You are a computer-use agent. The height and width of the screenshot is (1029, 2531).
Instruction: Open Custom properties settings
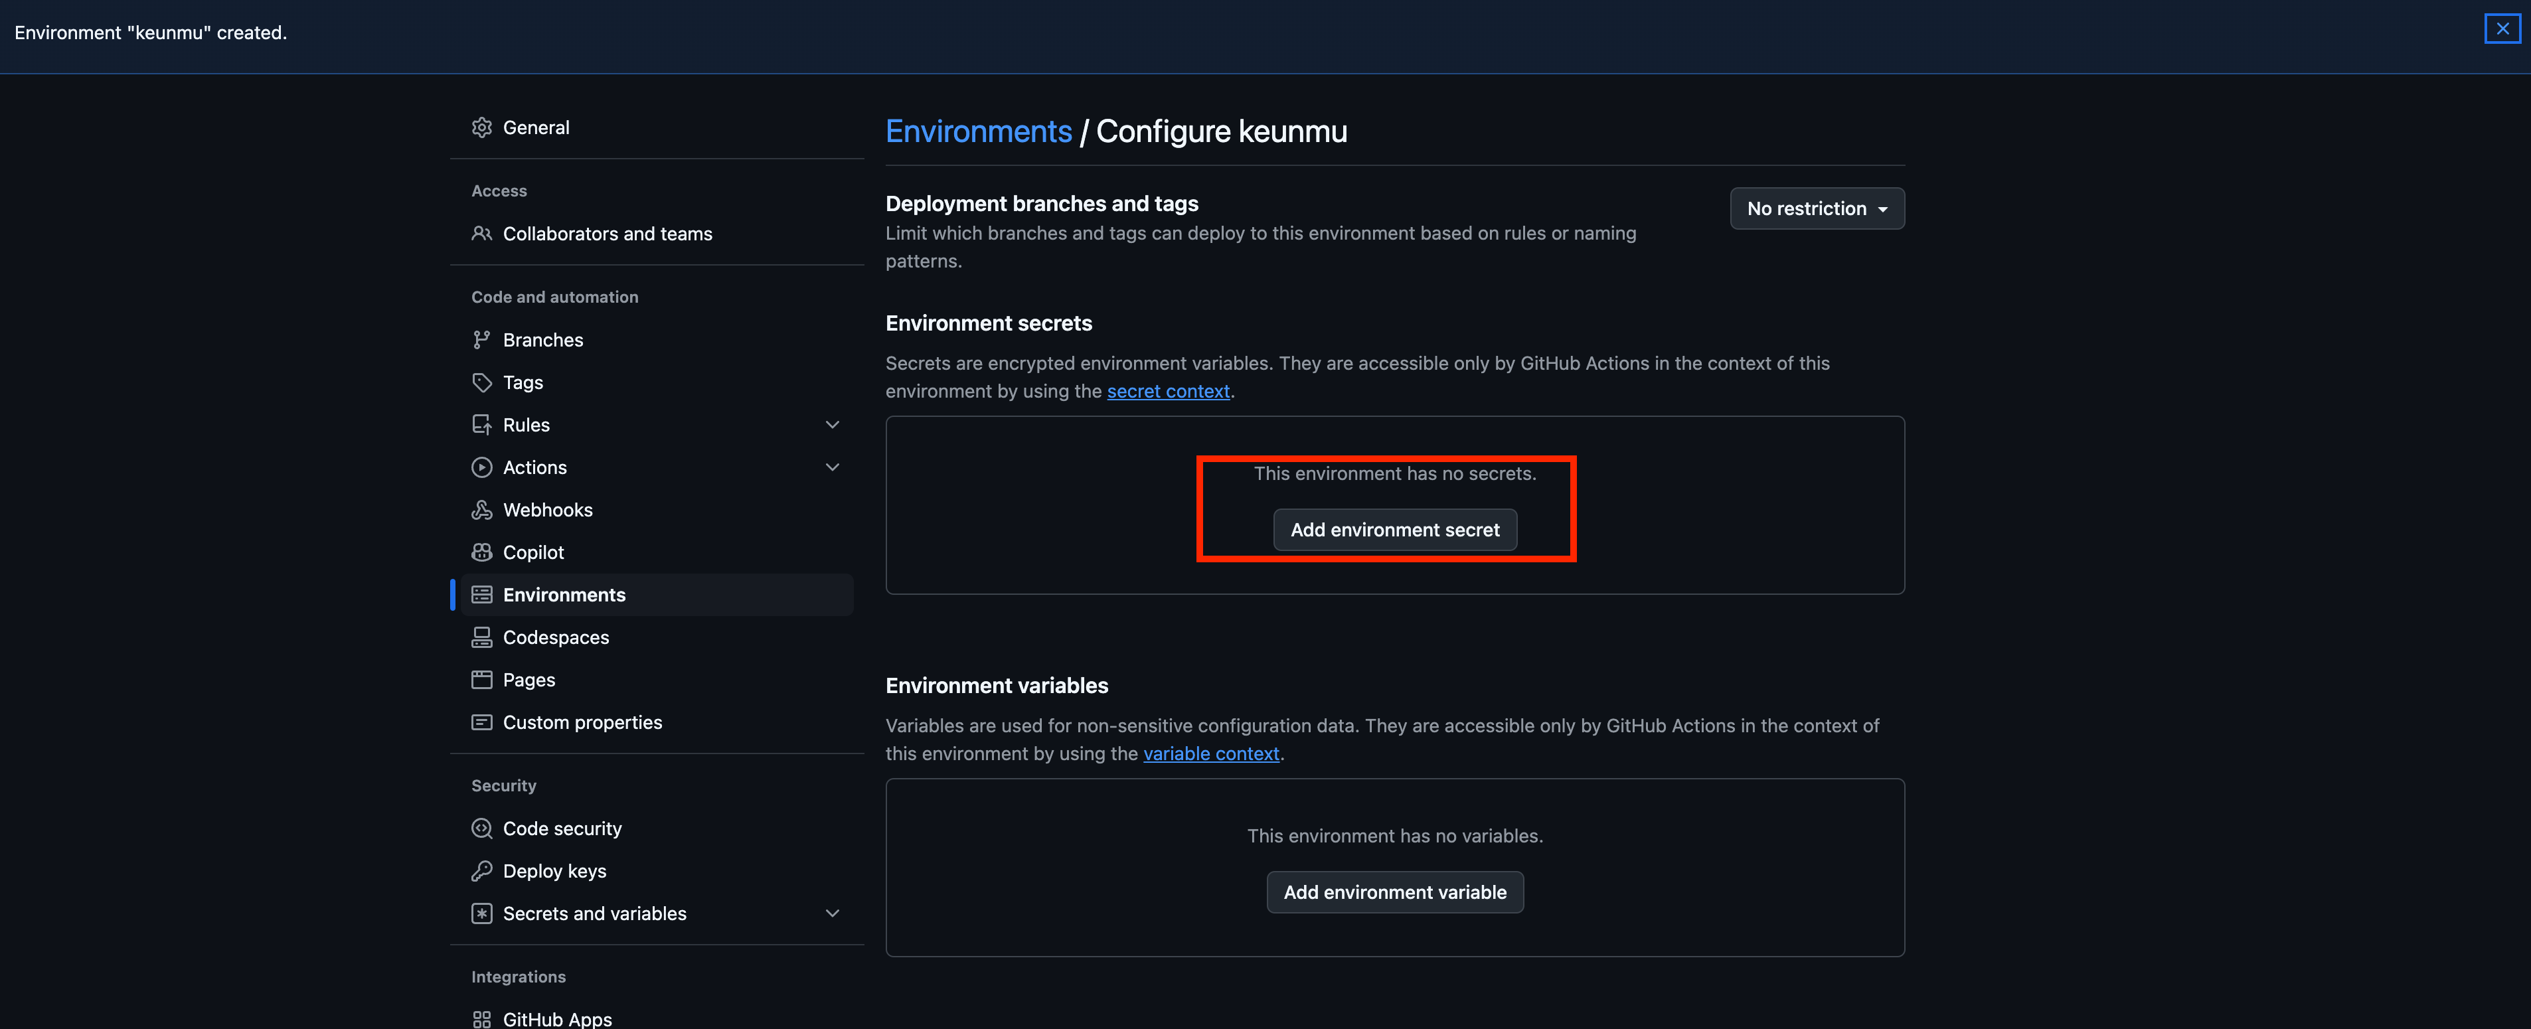(657, 722)
